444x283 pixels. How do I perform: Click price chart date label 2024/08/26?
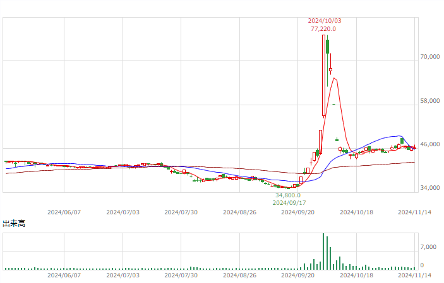point(239,212)
